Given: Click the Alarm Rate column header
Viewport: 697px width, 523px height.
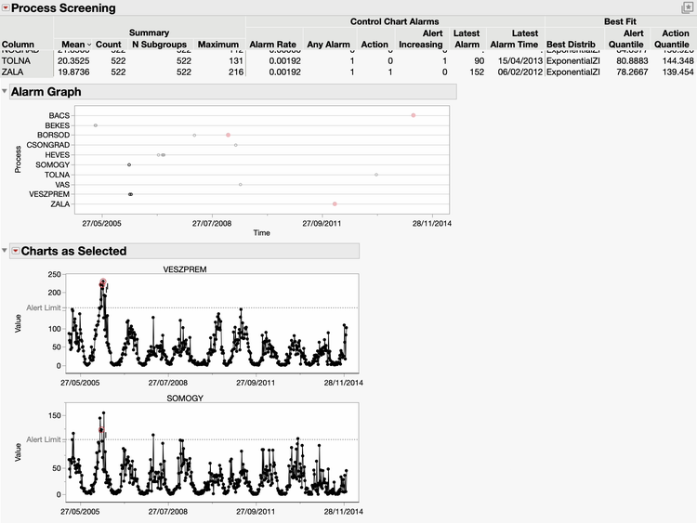Looking at the screenshot, I should (273, 45).
